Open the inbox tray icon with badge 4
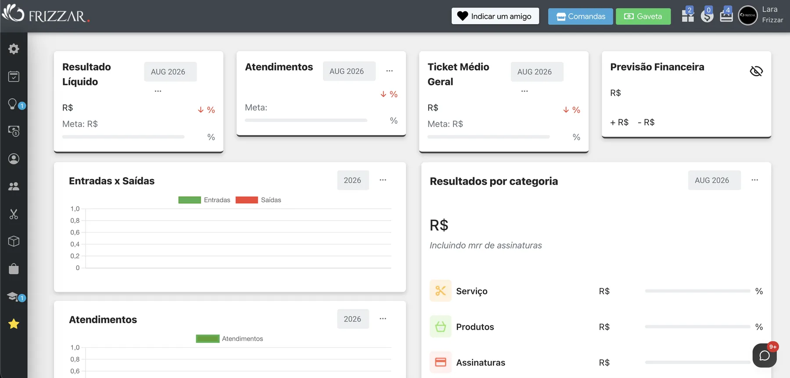This screenshot has height=378, width=790. click(726, 16)
